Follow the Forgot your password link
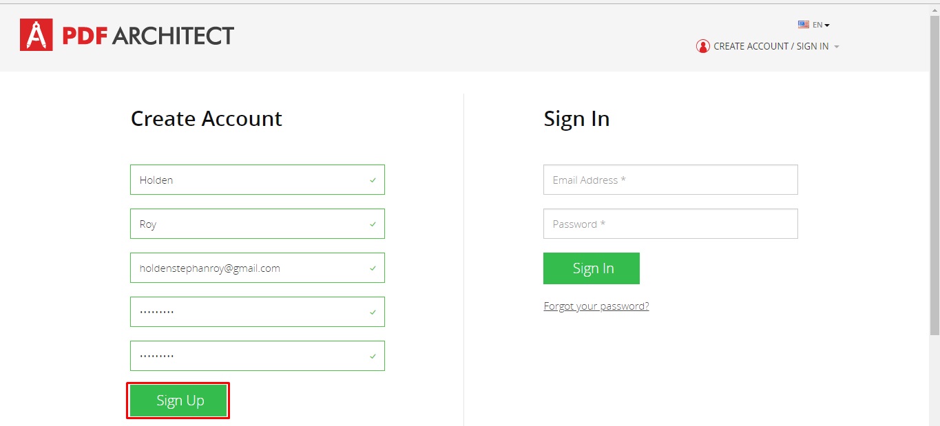The height and width of the screenshot is (426, 940). [596, 306]
